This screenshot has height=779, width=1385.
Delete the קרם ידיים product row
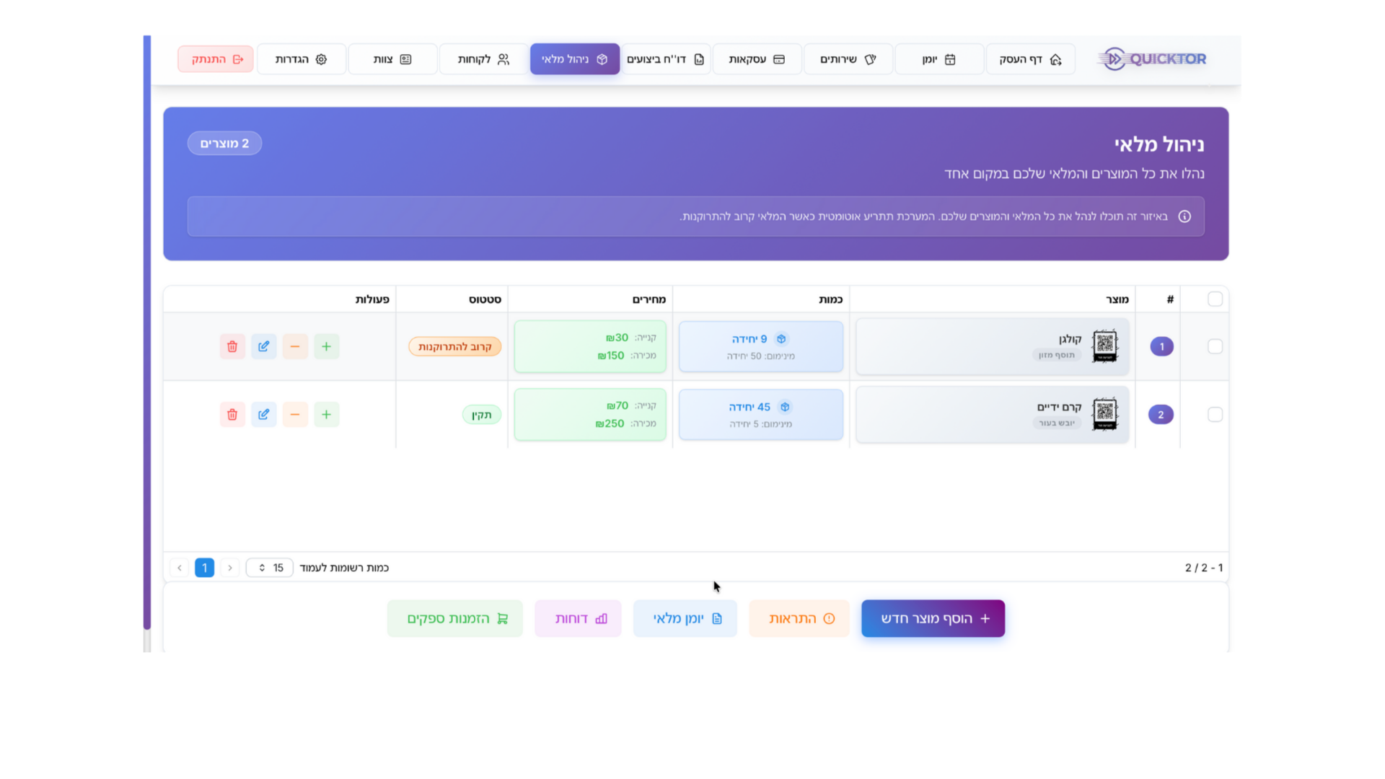(232, 414)
